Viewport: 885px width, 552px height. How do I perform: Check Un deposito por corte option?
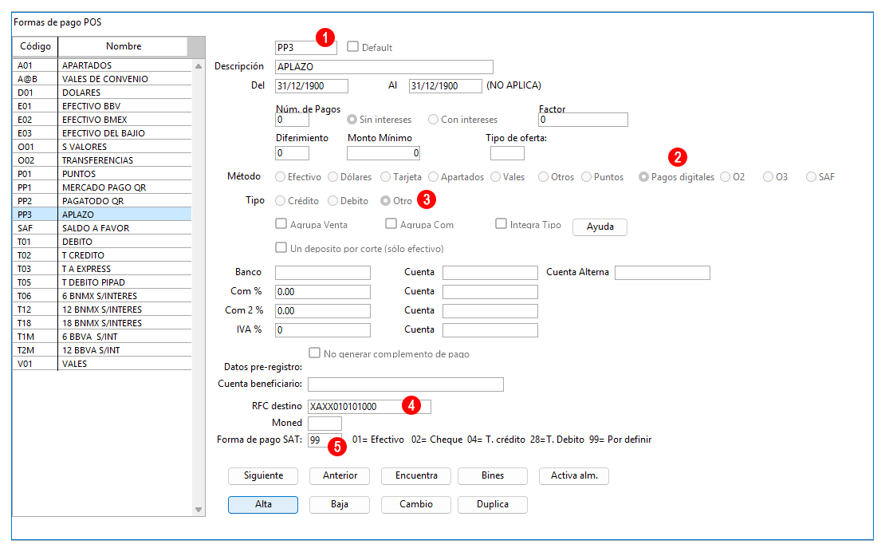(281, 248)
